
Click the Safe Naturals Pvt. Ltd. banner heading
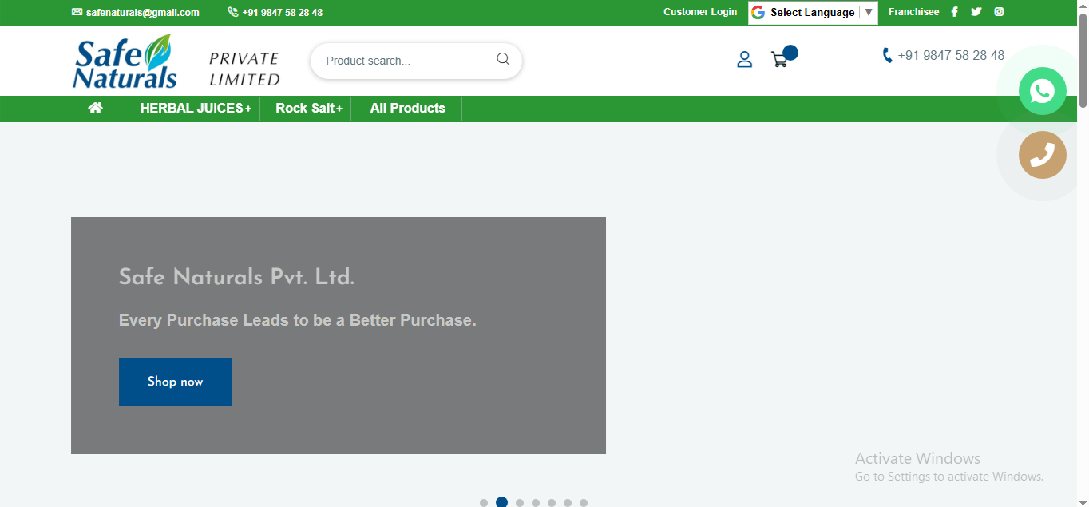236,277
